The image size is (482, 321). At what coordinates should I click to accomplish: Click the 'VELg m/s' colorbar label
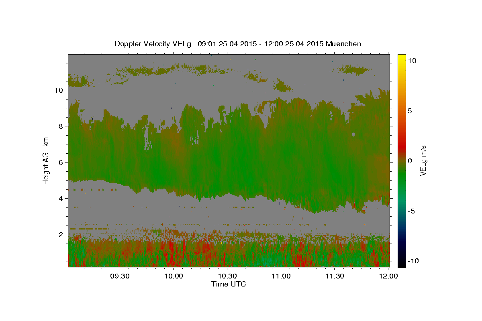(x=423, y=161)
